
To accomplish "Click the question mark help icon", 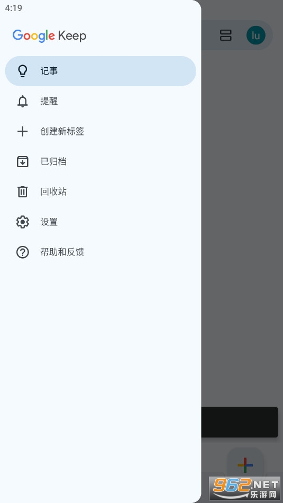I will click(22, 252).
